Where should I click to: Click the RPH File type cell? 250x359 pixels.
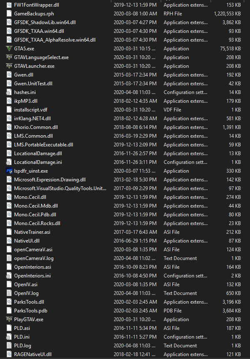173,13
